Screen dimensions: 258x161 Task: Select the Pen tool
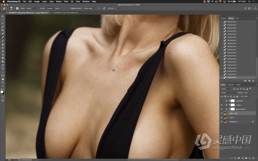(x=3, y=65)
